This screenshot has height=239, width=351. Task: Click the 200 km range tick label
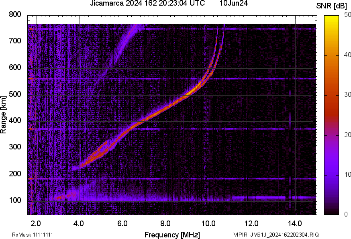click(15, 174)
